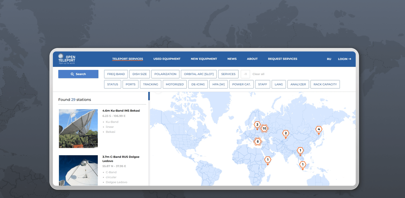Open the DISH SIZE filter
405x198 pixels.
coord(140,74)
